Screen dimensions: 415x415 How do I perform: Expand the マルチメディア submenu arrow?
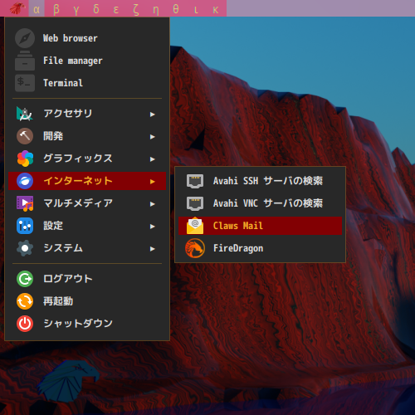[152, 203]
